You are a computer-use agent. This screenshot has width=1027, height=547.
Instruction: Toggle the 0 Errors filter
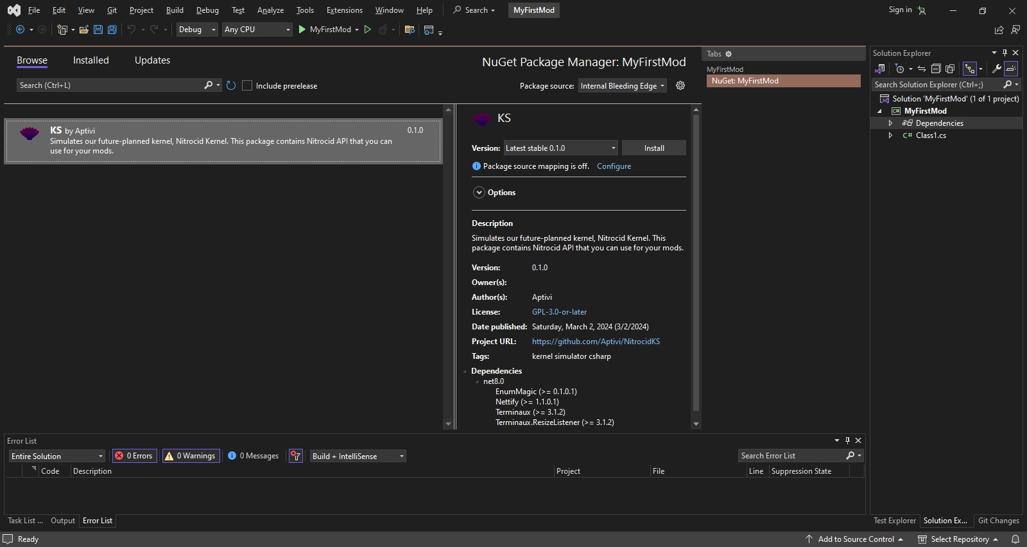pos(135,456)
